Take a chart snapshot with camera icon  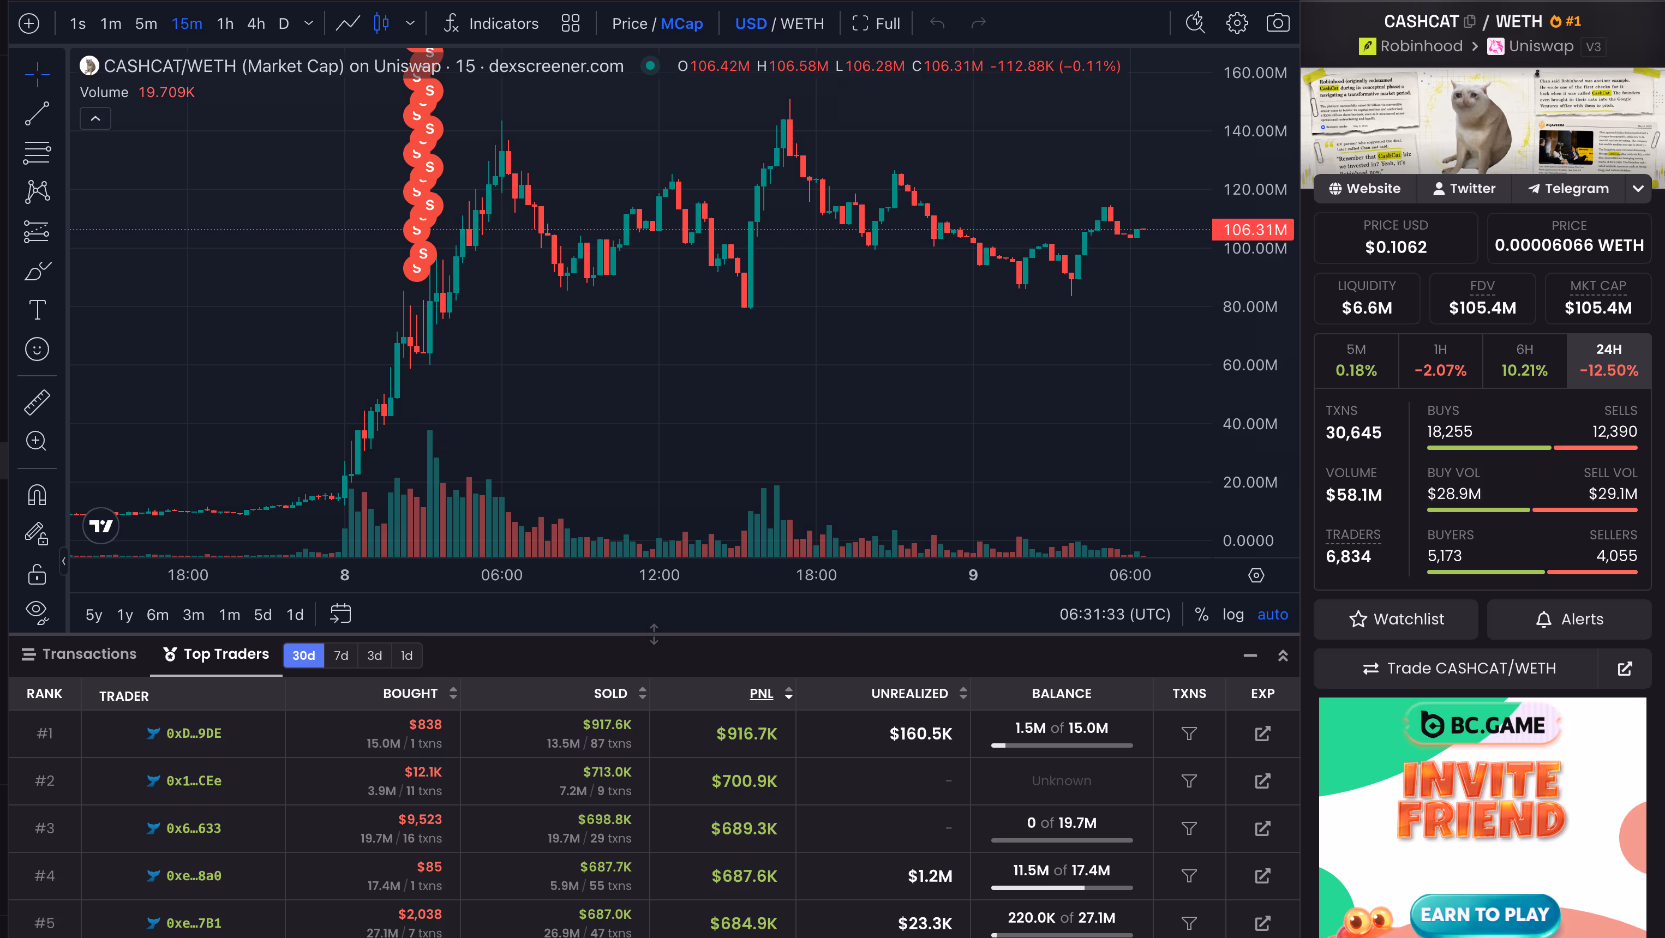(x=1277, y=23)
